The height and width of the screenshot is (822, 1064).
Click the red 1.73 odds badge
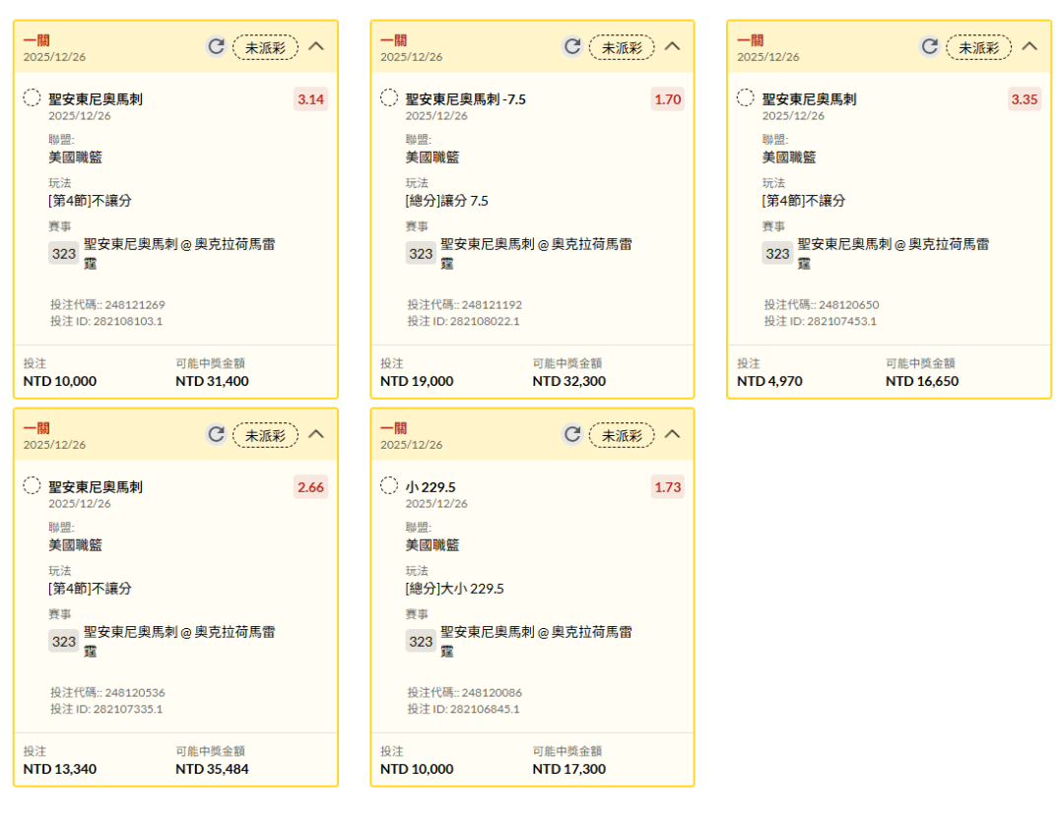click(667, 487)
